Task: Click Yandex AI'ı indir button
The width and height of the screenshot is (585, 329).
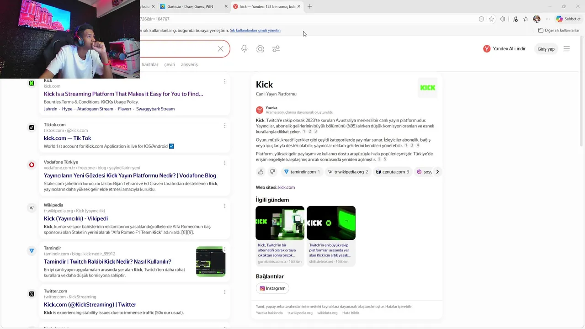Action: (x=505, y=49)
